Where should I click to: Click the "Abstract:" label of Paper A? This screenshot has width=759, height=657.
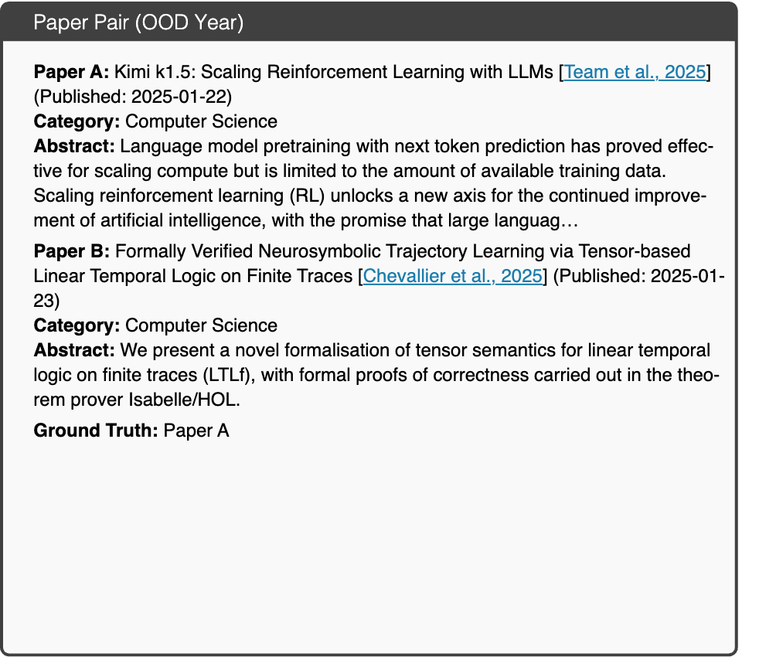74,146
